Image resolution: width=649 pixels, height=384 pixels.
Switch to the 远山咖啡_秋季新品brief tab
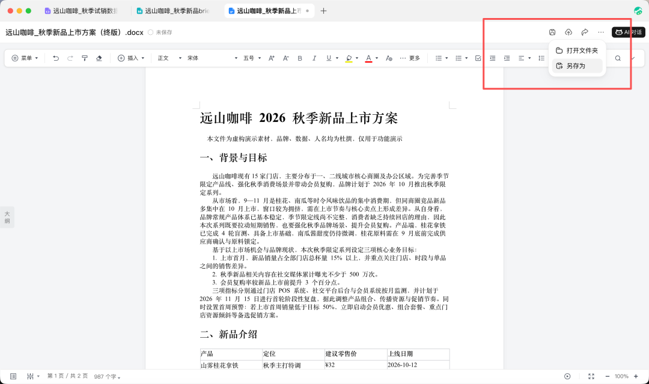[x=173, y=11]
